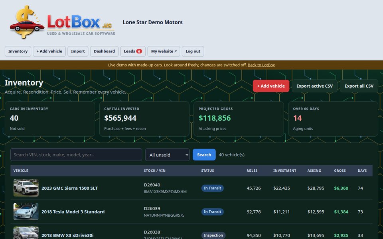This screenshot has width=383, height=239.
Task: Open the Tesla Model 3 thumbnail photo
Action: point(26,212)
